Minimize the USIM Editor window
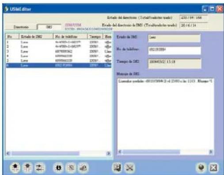The image size is (224, 175). 205,9
